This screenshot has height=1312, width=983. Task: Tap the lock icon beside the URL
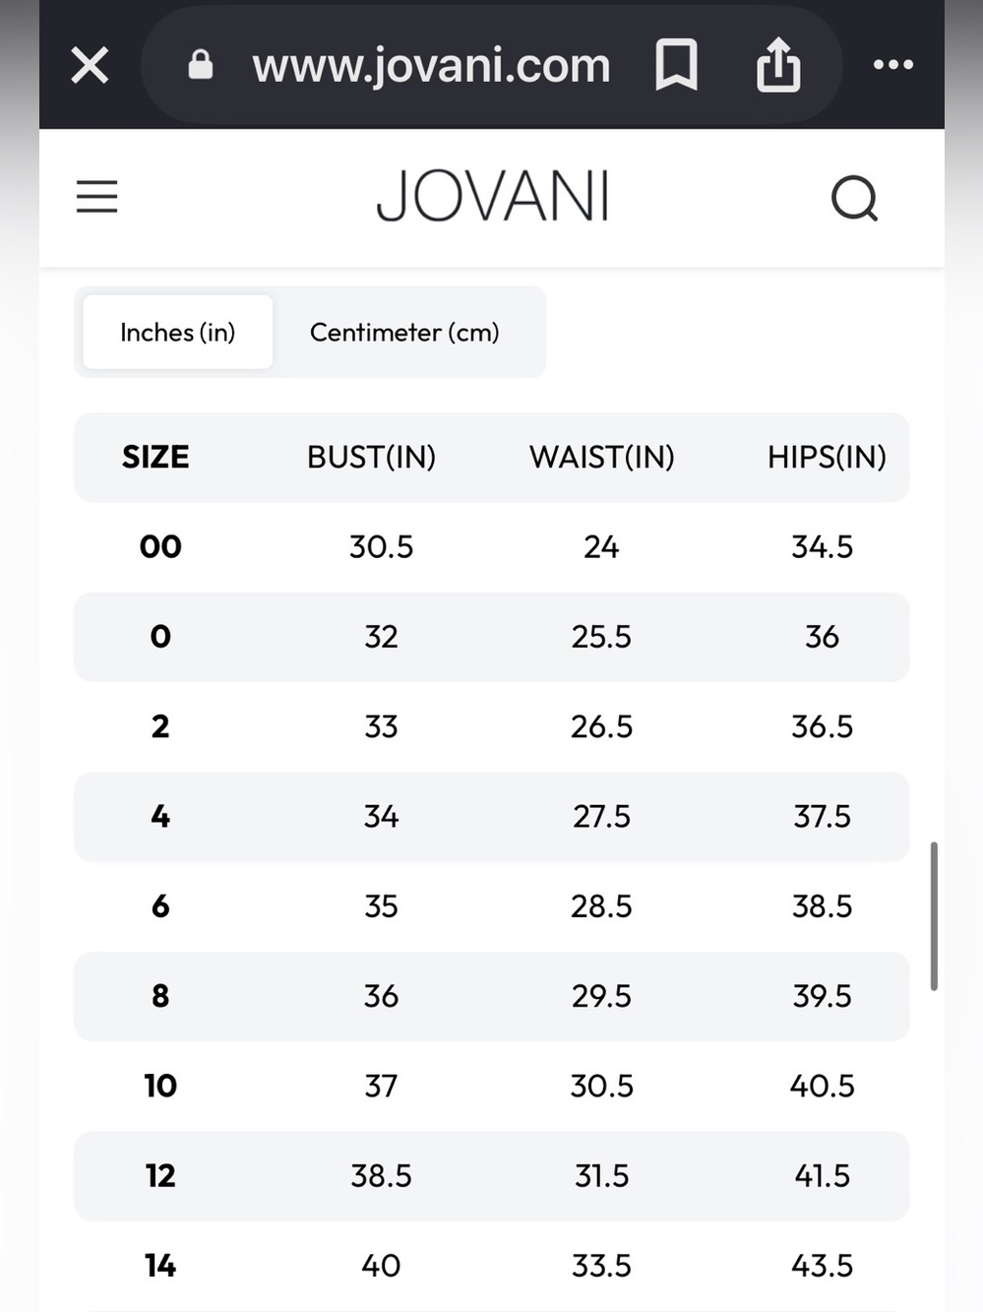click(201, 65)
